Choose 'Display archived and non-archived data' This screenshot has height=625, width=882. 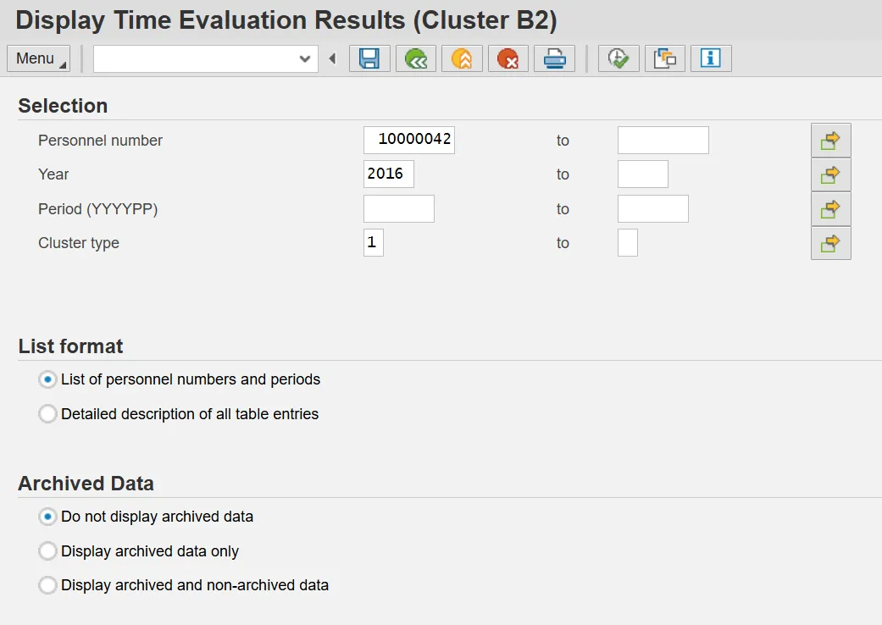coord(48,585)
